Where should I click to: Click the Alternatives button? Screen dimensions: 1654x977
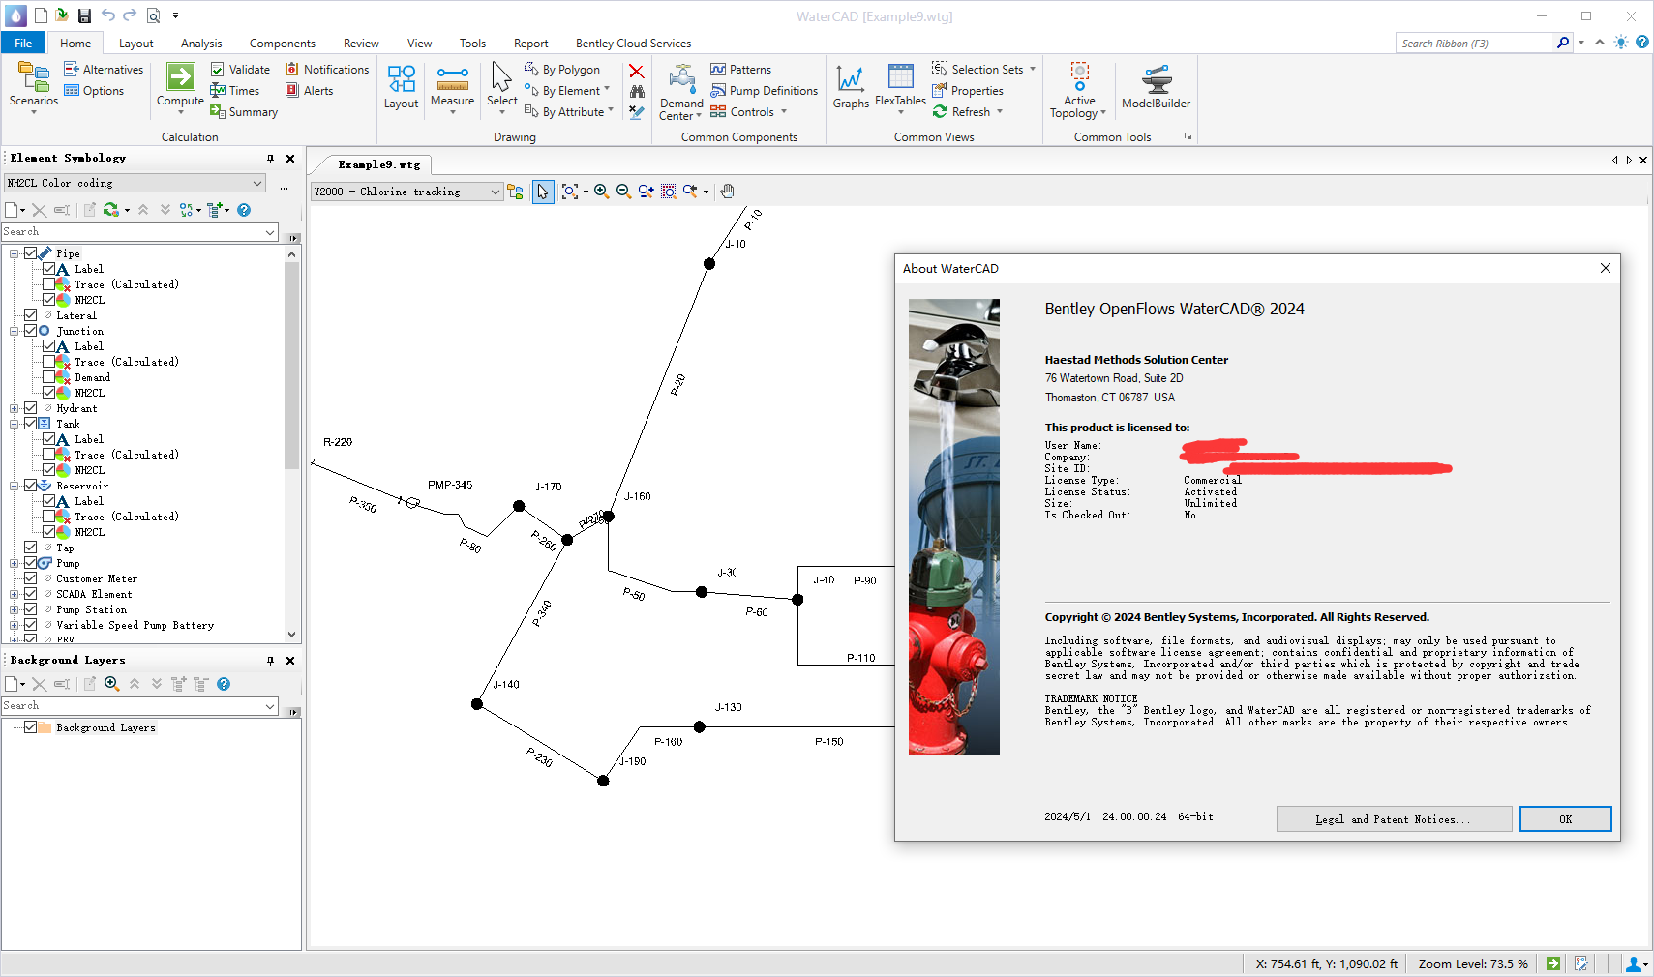[104, 70]
